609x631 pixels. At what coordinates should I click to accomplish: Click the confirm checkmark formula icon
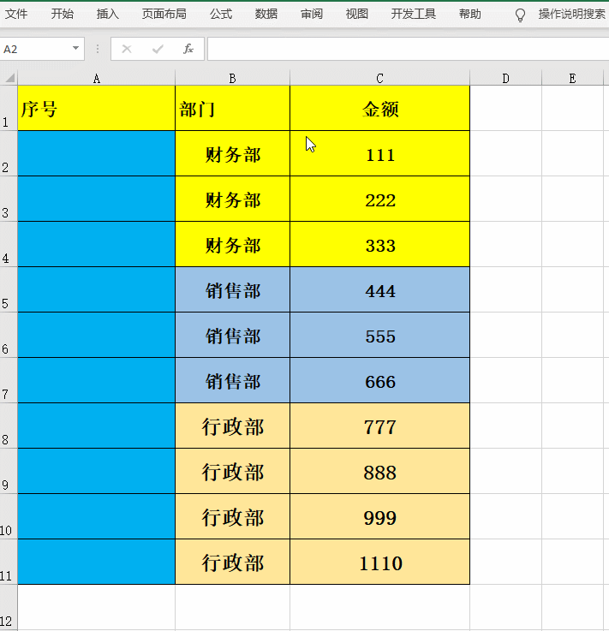click(158, 49)
